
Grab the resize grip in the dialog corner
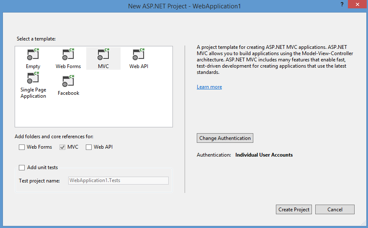pyautogui.click(x=363, y=223)
